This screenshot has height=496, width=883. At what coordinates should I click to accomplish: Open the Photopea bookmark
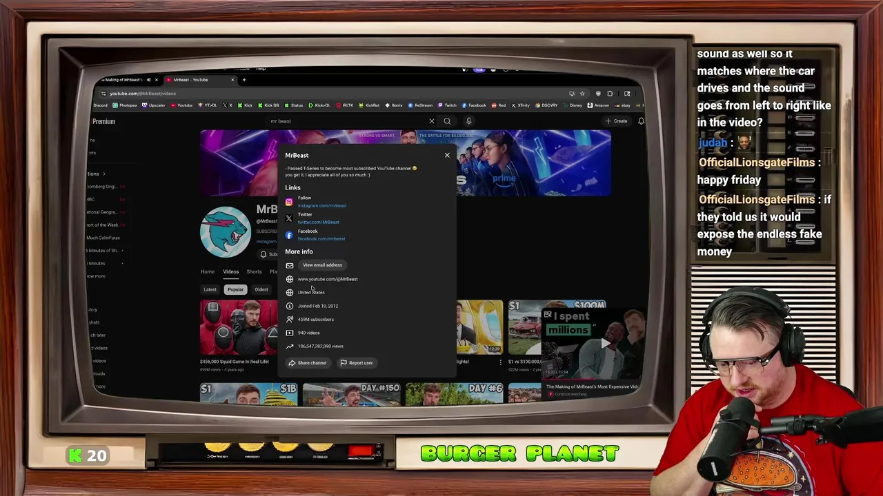pos(124,105)
